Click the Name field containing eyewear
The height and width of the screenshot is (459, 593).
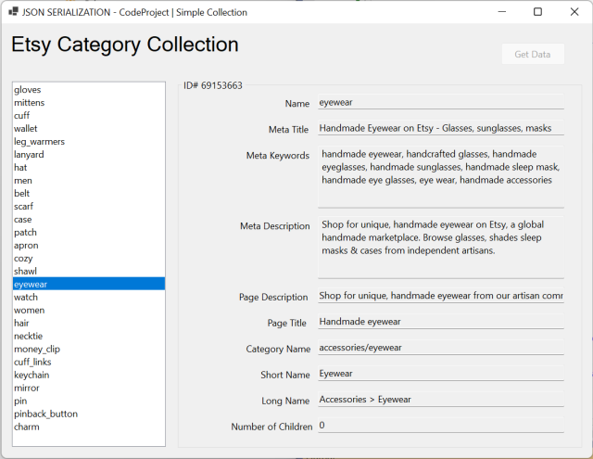pyautogui.click(x=441, y=102)
